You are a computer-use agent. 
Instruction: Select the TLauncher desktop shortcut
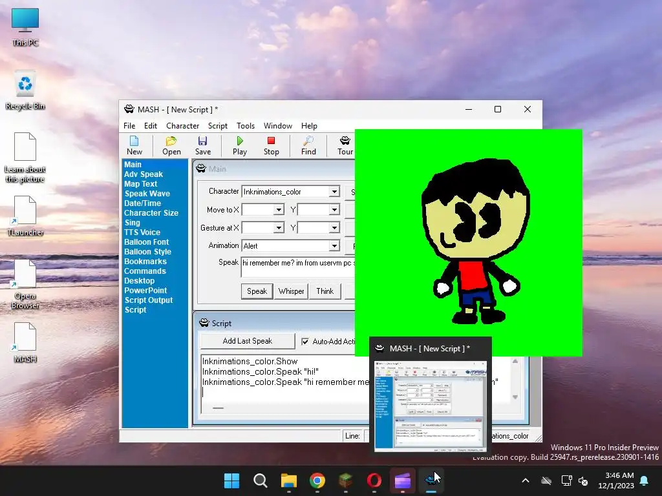pyautogui.click(x=25, y=216)
